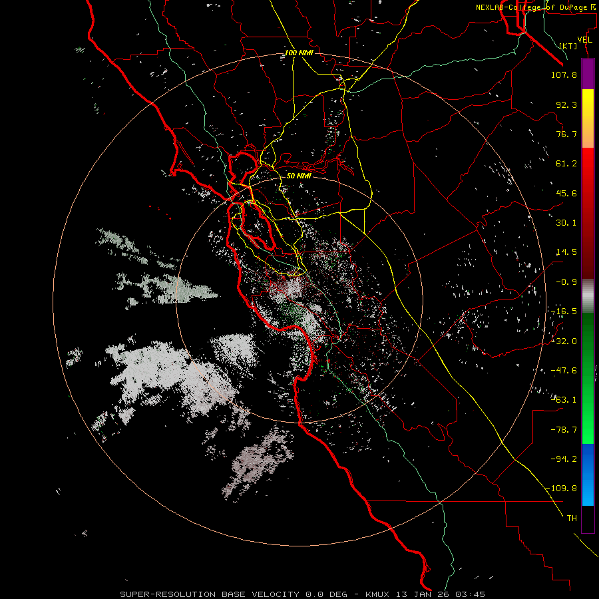Image resolution: width=599 pixels, height=599 pixels.
Task: Click the "[KT]" units label
Action: point(568,46)
